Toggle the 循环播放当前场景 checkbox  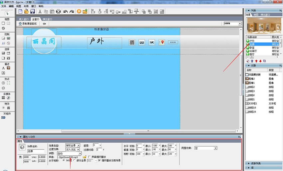pos(100,160)
